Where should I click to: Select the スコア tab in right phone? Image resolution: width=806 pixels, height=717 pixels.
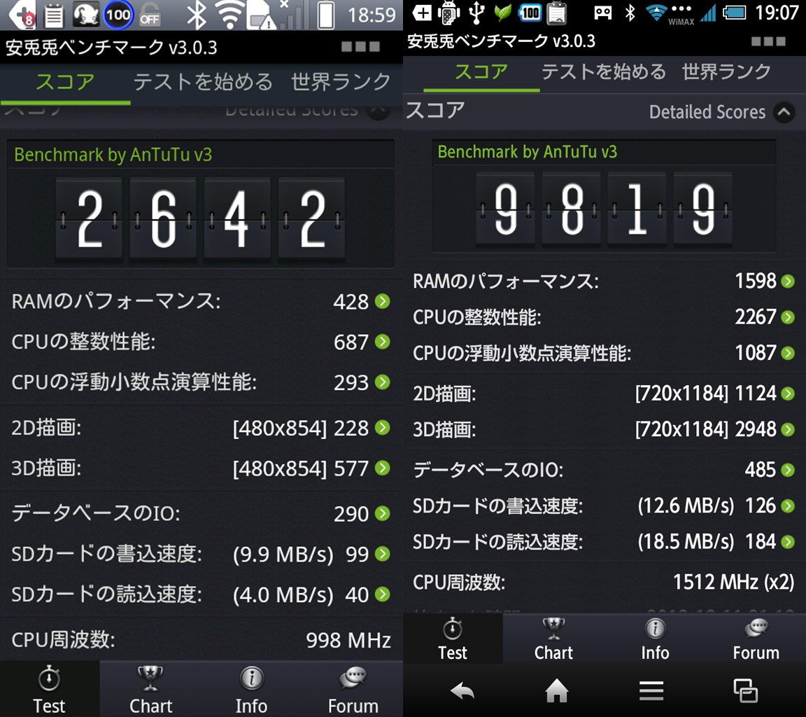click(481, 72)
